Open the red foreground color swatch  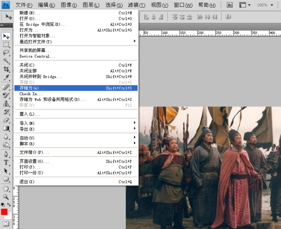click(4, 212)
